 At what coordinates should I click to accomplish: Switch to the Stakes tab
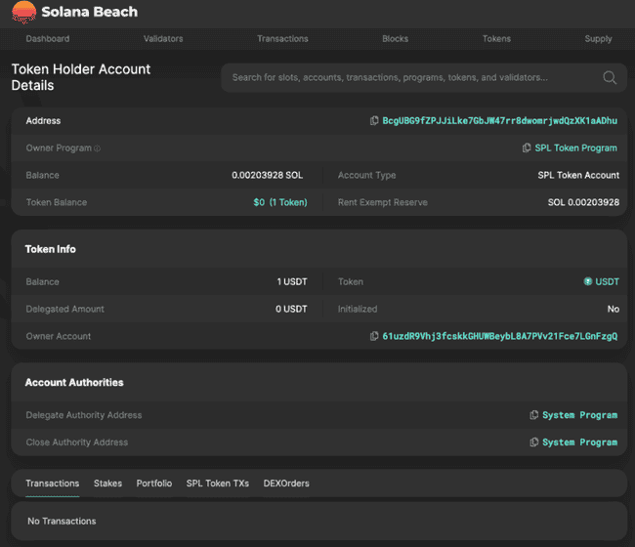107,484
